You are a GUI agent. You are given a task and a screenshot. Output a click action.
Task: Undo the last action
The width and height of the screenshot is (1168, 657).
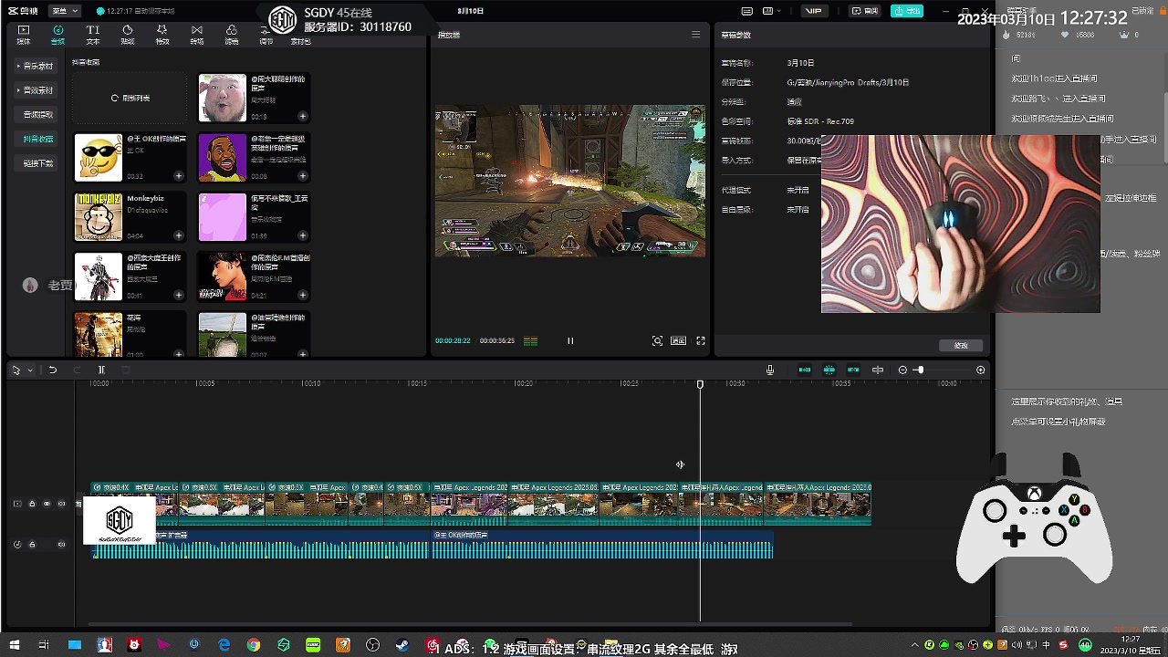pyautogui.click(x=52, y=370)
